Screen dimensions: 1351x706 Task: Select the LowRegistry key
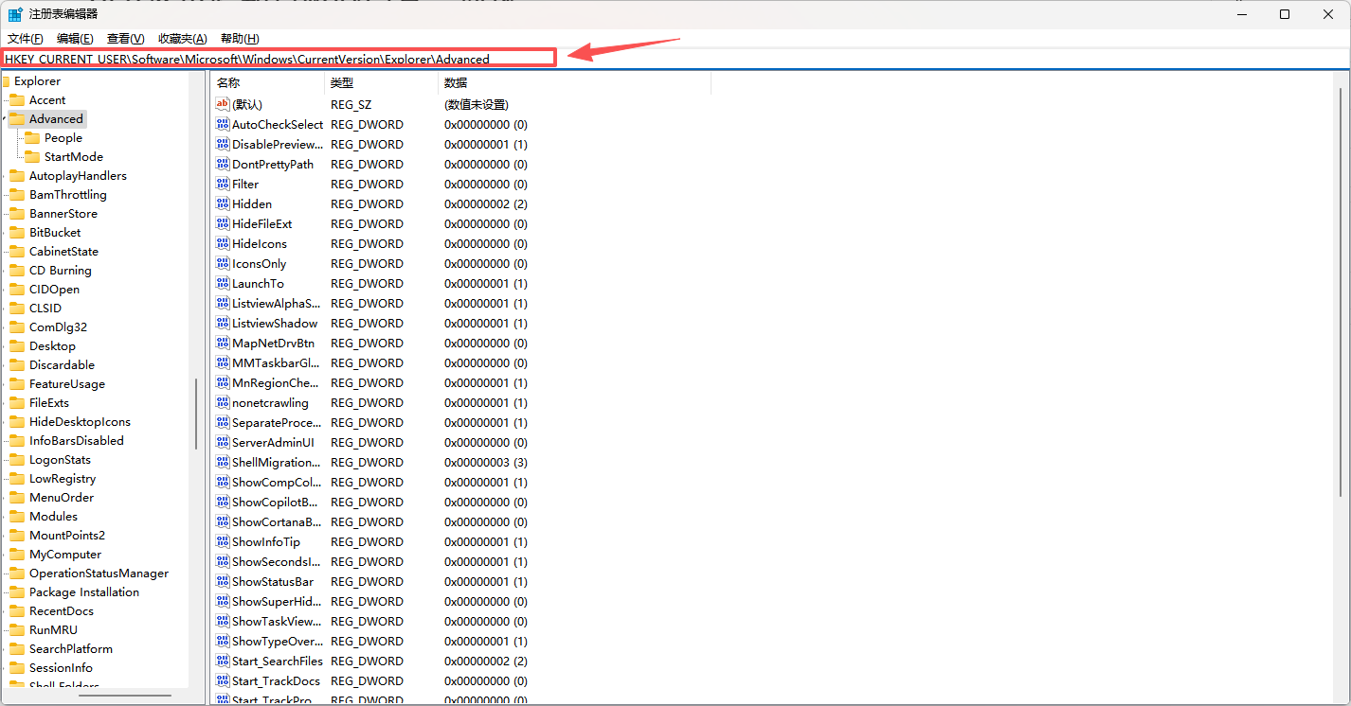tap(63, 479)
